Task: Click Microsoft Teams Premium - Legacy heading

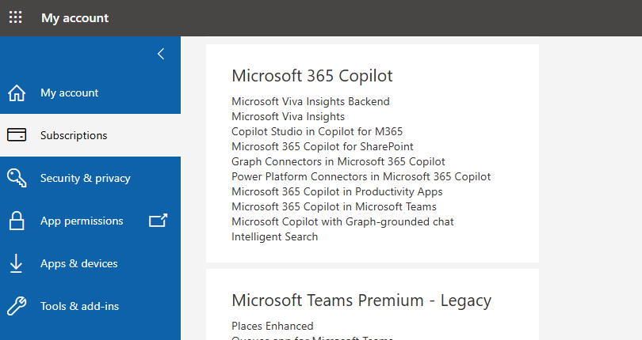Action: (361, 300)
